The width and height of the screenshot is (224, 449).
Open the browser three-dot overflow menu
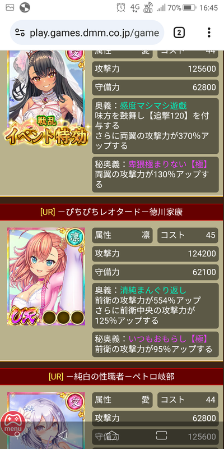pos(209,33)
